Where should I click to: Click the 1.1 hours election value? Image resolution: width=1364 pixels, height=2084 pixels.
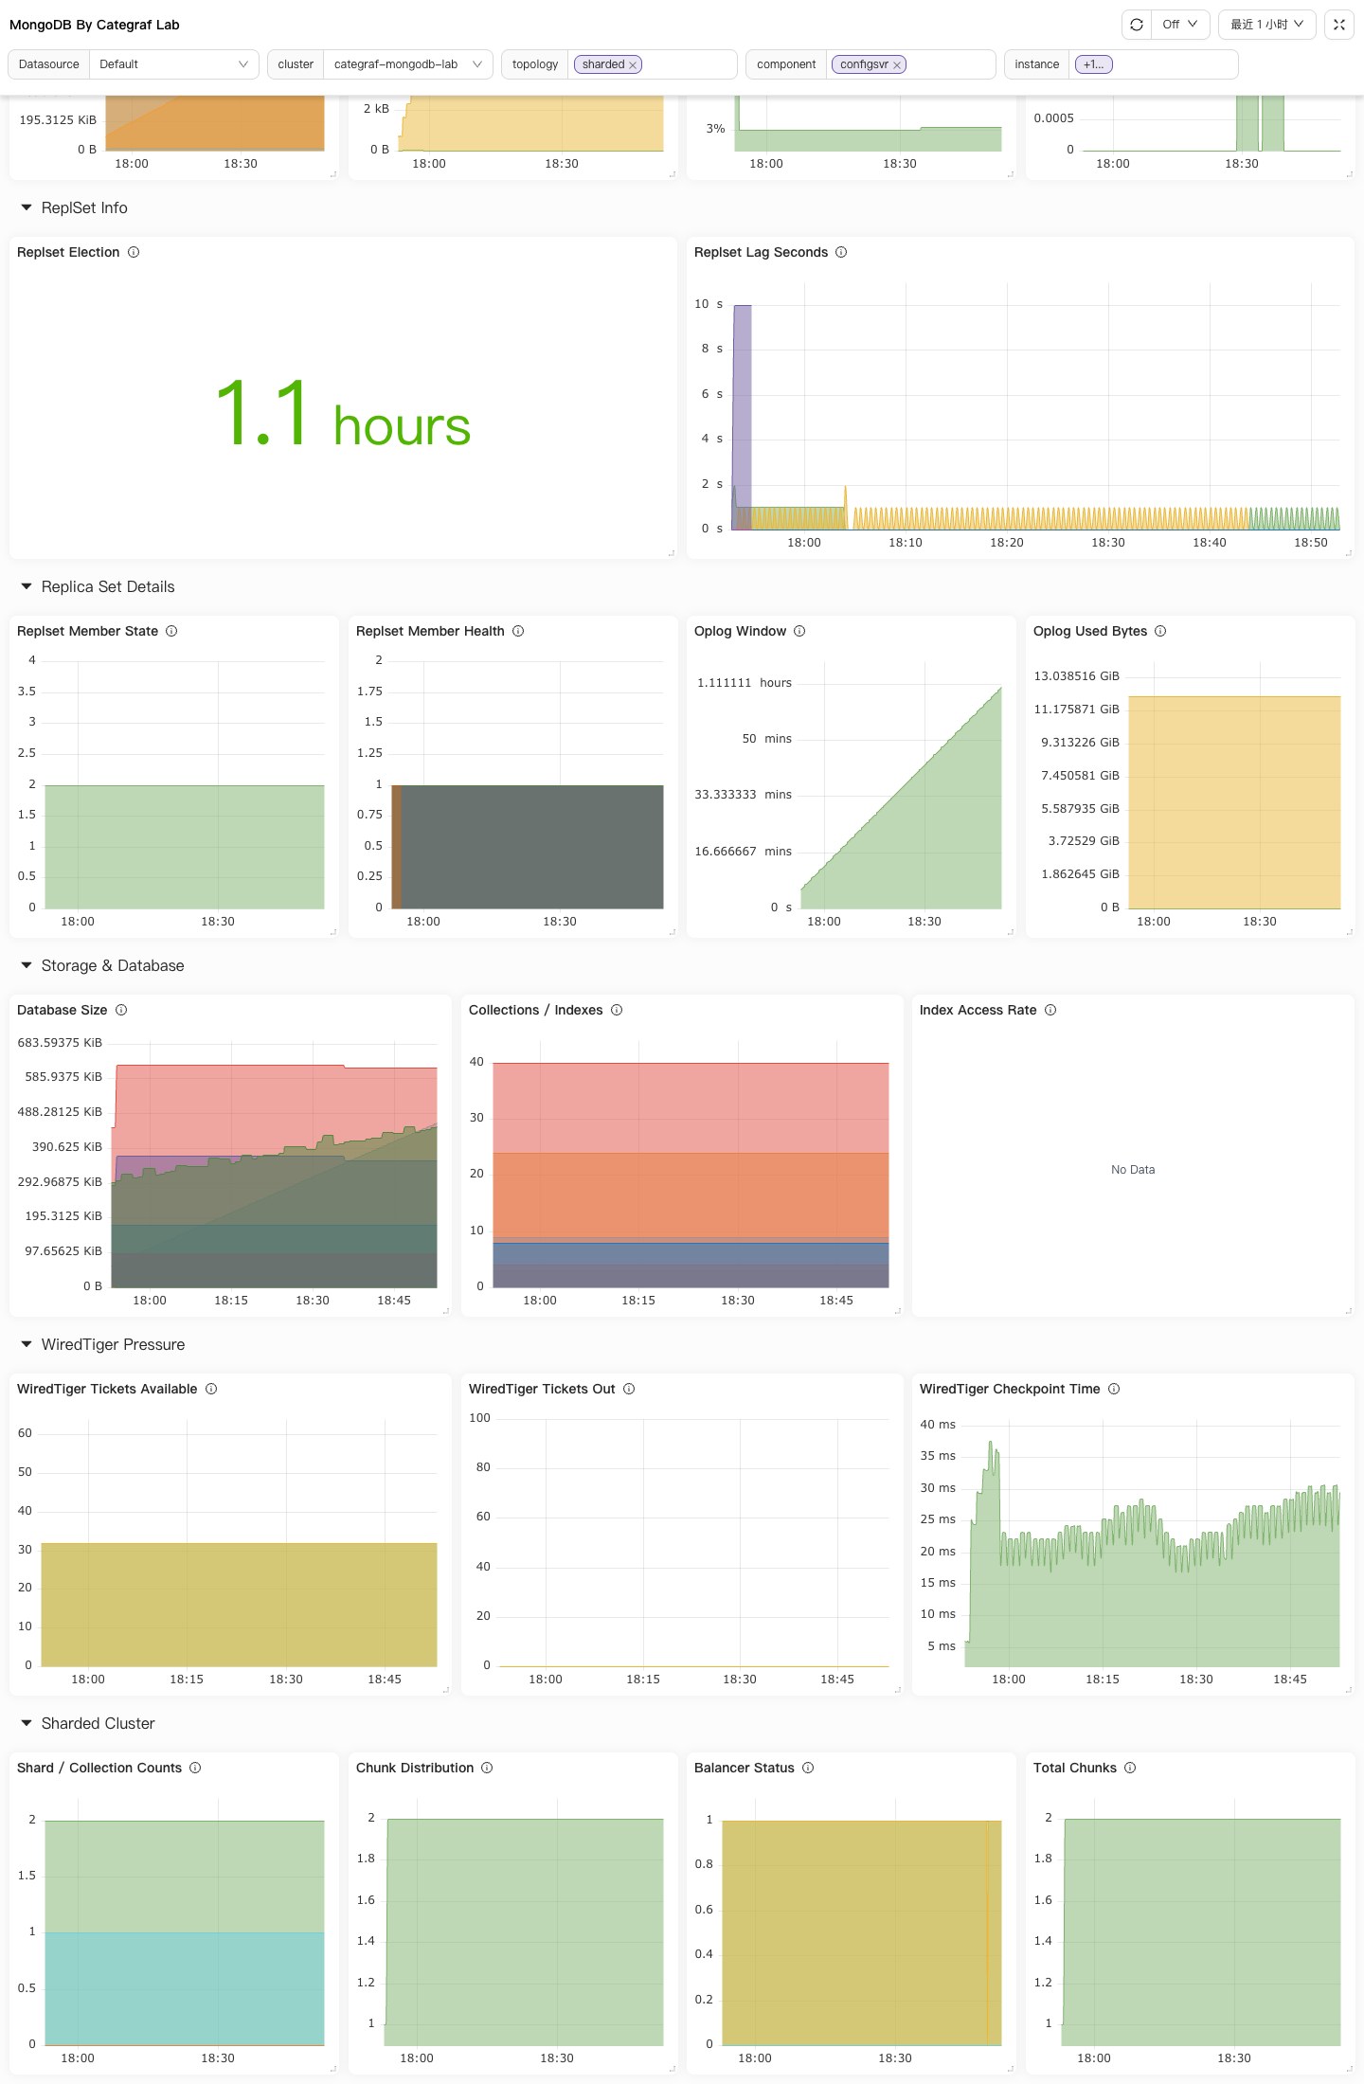(x=342, y=414)
